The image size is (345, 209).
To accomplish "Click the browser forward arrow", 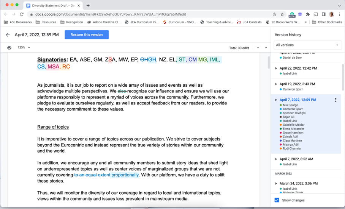I will (x=14, y=14).
